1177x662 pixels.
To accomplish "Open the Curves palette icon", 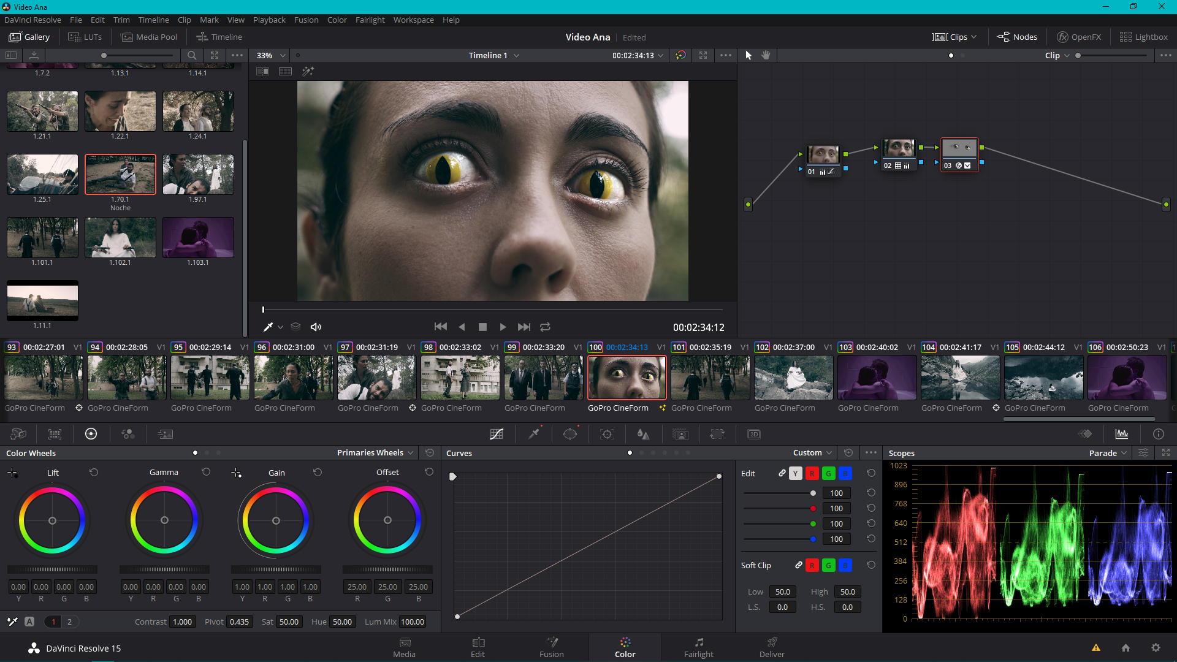I will [497, 434].
